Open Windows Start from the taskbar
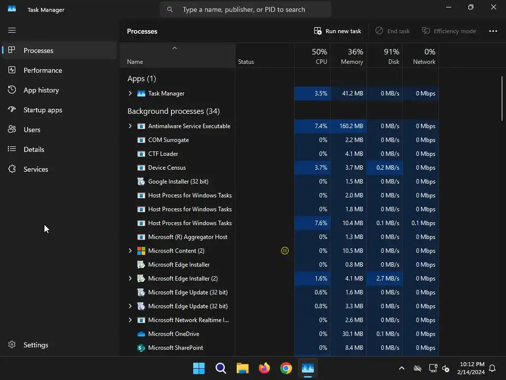 [199, 368]
